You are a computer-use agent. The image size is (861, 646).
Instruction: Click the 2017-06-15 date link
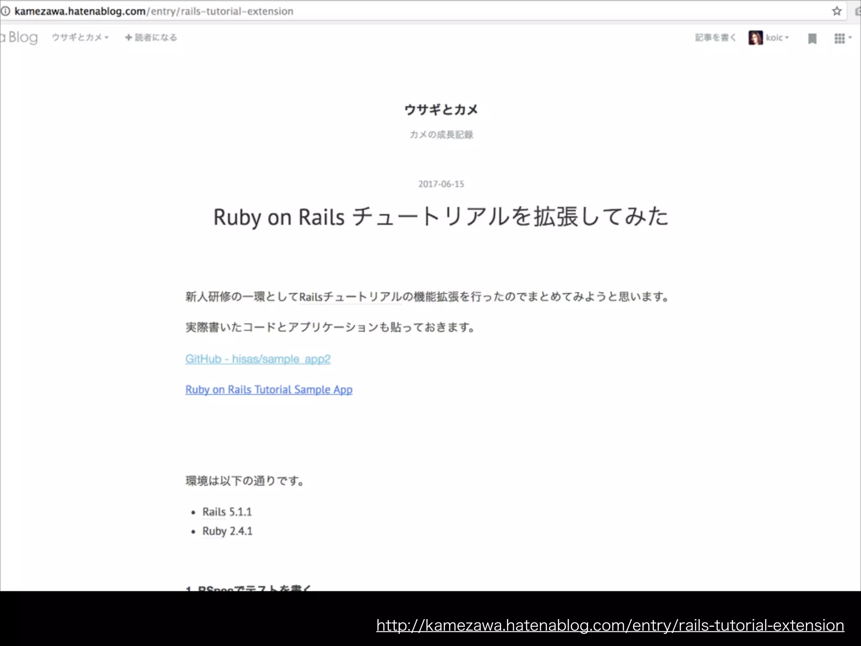tap(441, 184)
